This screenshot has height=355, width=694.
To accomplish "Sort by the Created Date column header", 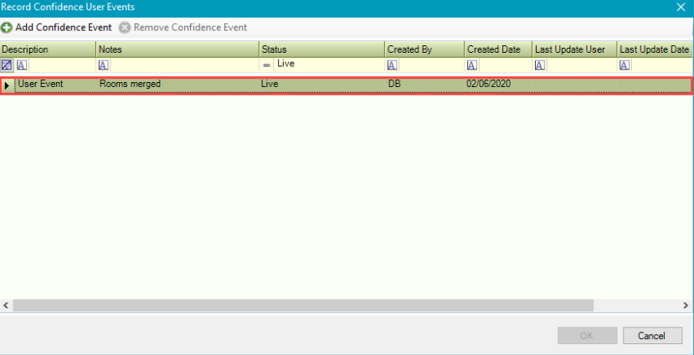I will tap(497, 49).
